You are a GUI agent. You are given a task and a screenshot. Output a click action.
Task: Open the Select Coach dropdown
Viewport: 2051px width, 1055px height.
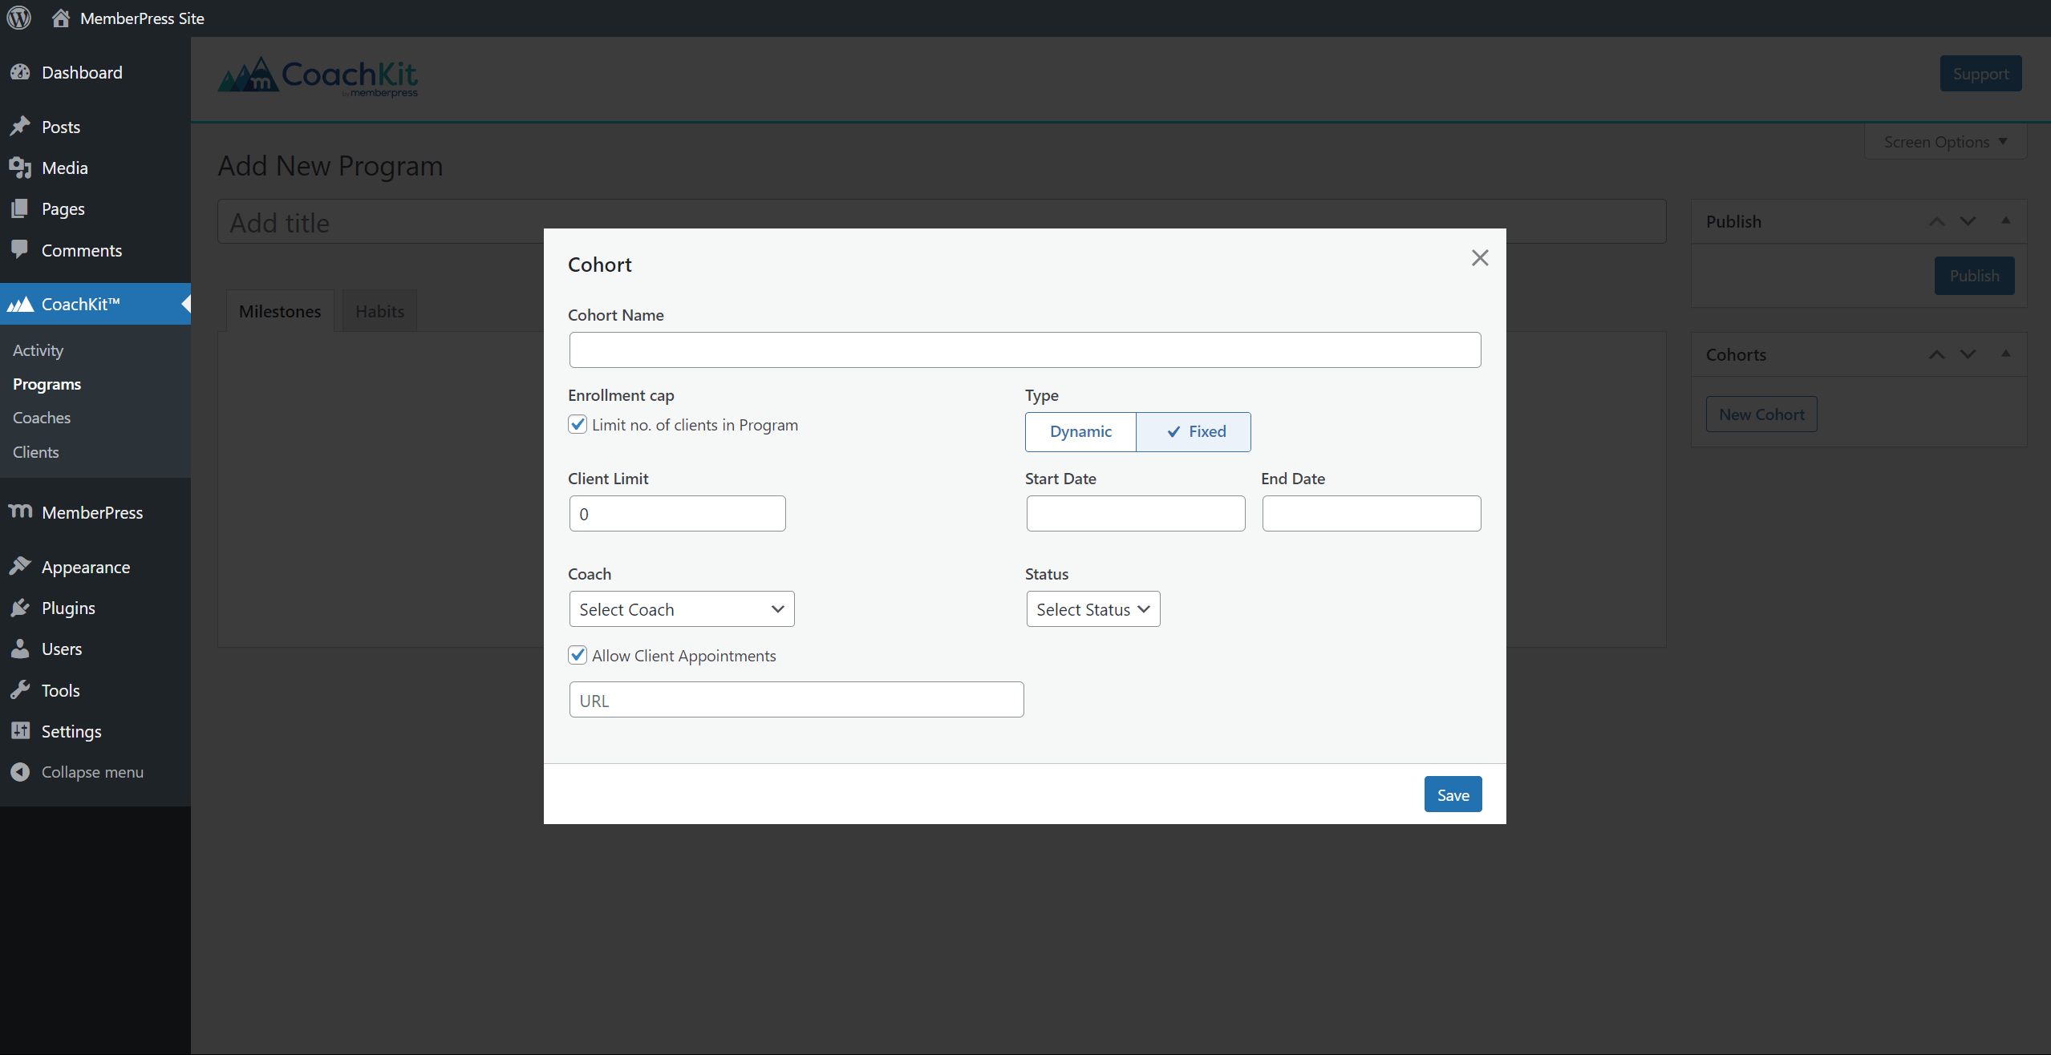[x=679, y=609]
